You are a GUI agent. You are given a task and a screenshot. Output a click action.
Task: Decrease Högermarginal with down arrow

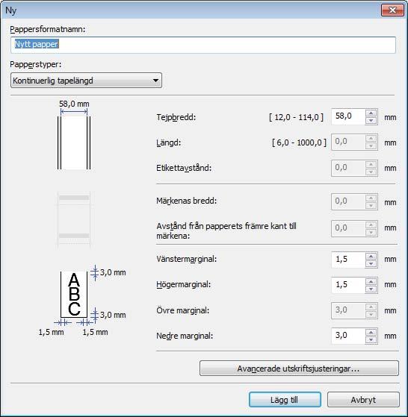pos(371,289)
